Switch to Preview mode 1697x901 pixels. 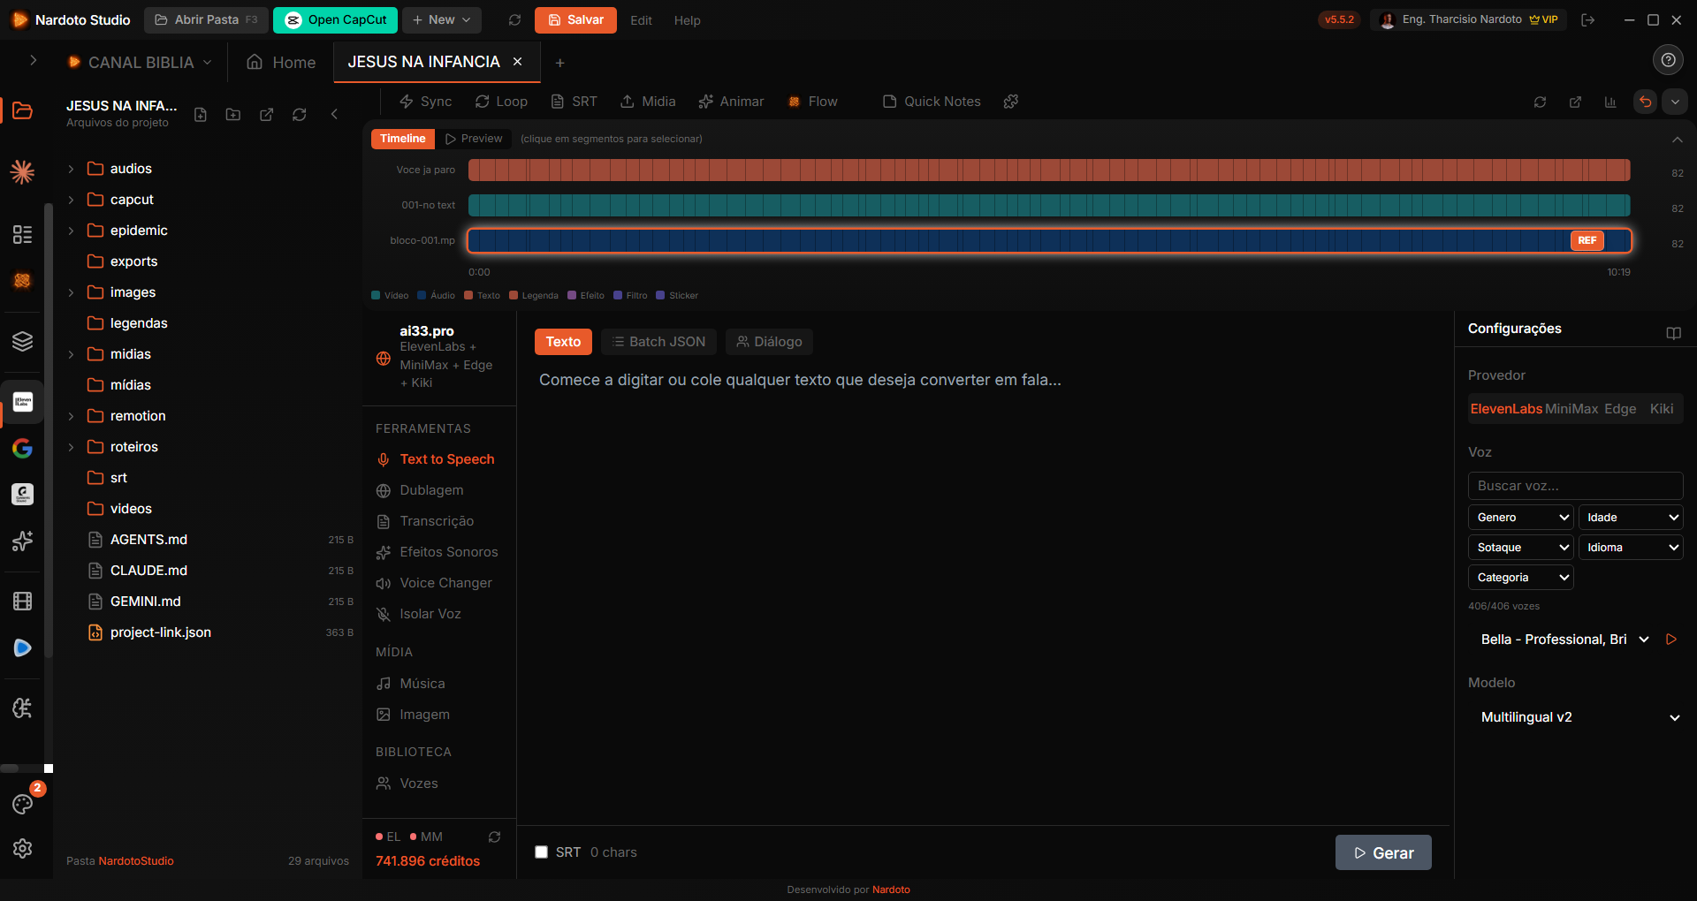coord(474,139)
